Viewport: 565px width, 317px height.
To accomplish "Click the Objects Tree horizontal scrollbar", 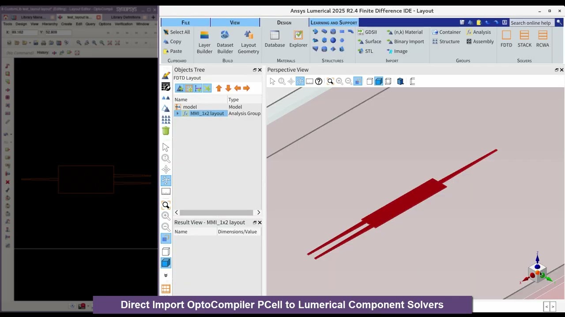I will 216,213.
